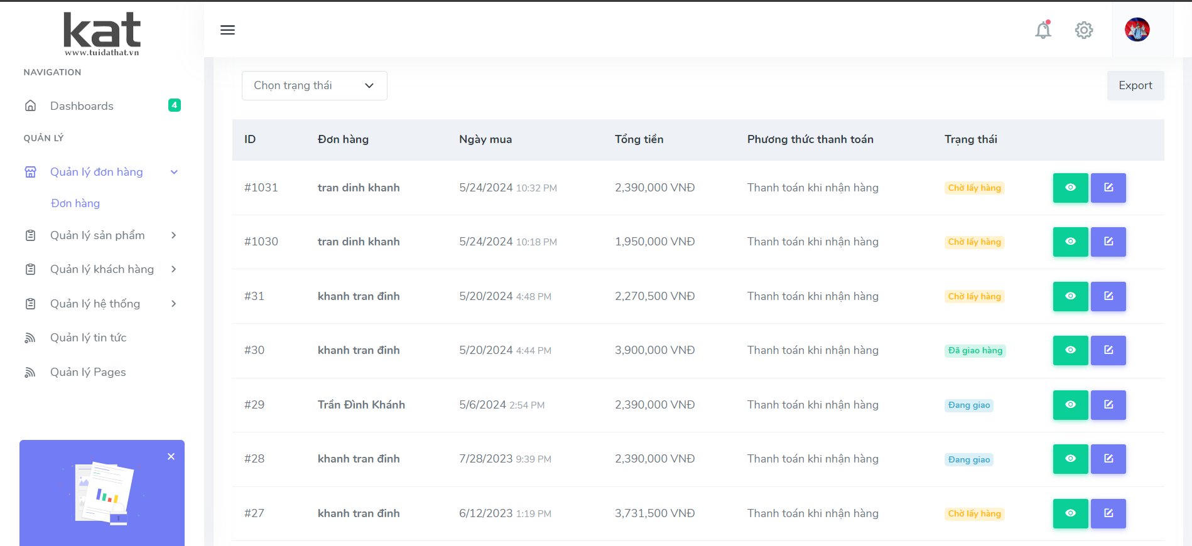1192x546 pixels.
Task: Click the Dashboards home icon
Action: [30, 105]
